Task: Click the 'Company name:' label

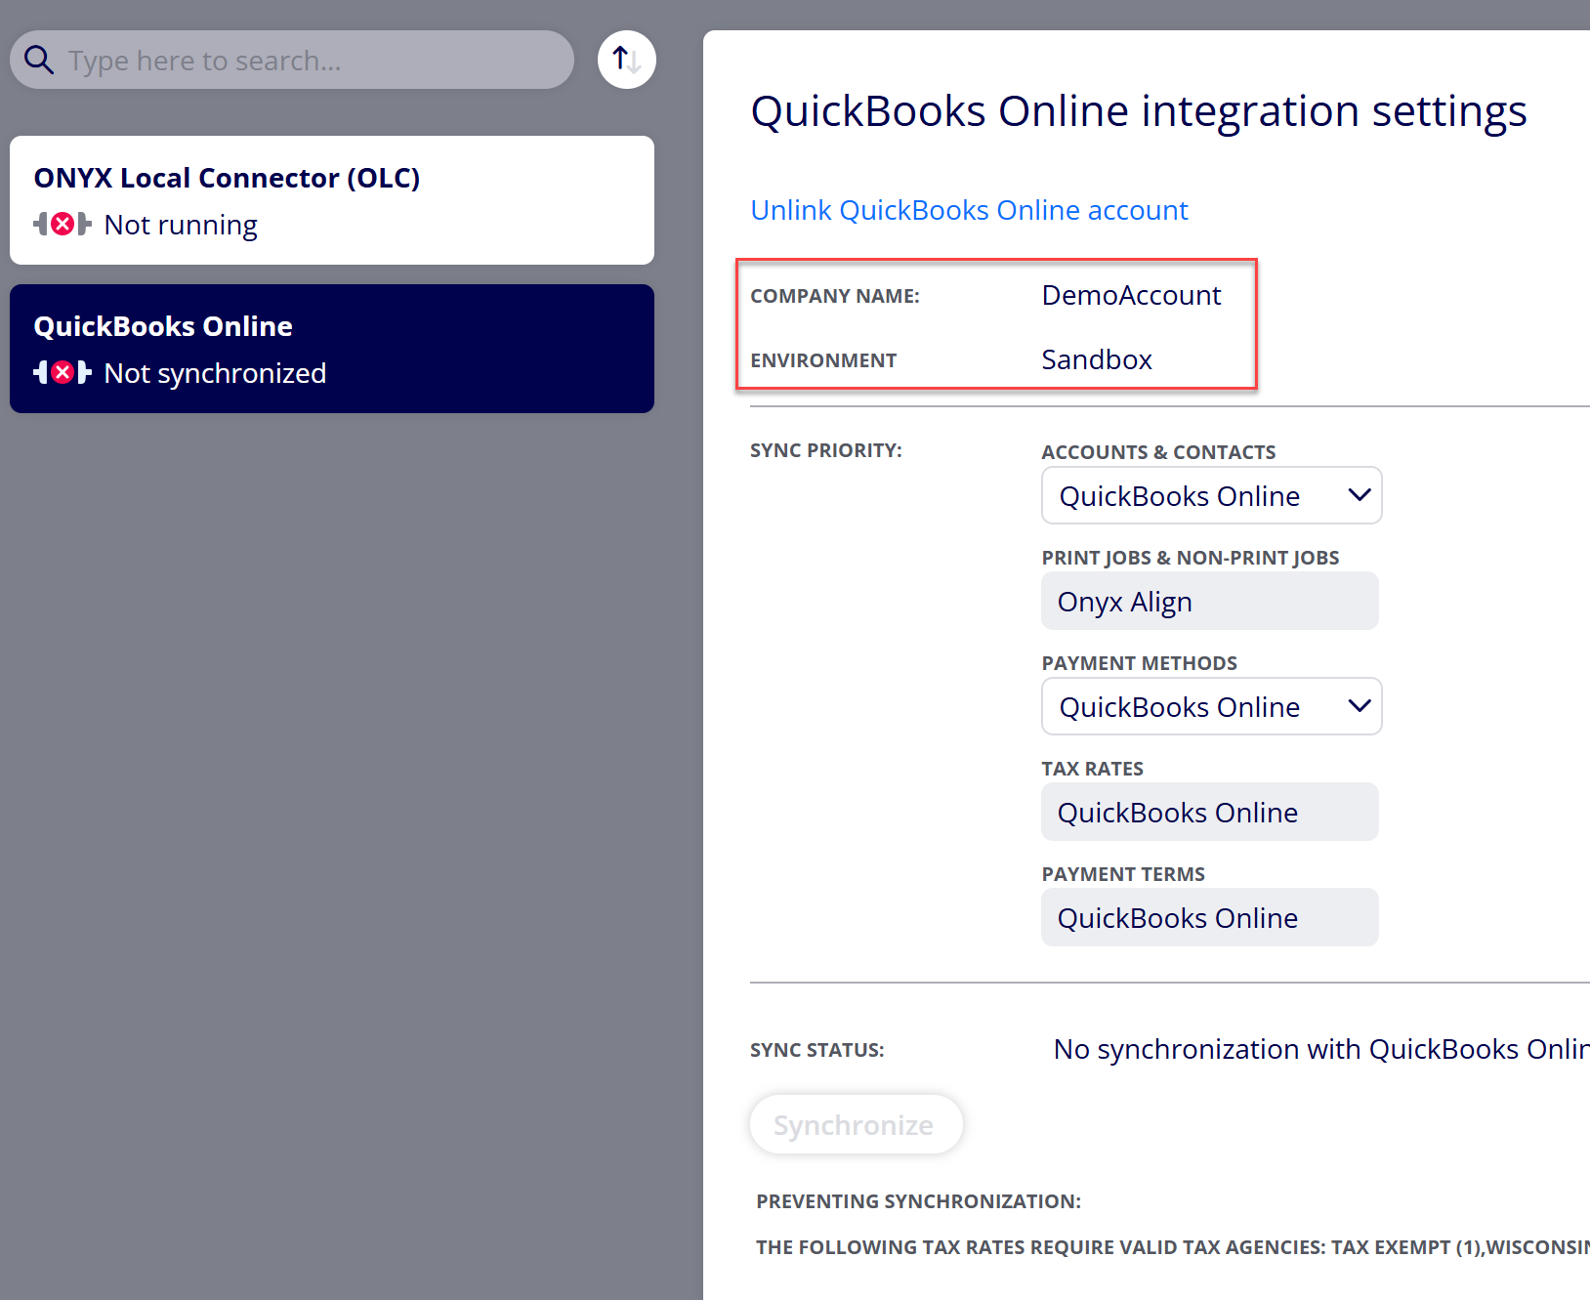Action: pos(835,296)
